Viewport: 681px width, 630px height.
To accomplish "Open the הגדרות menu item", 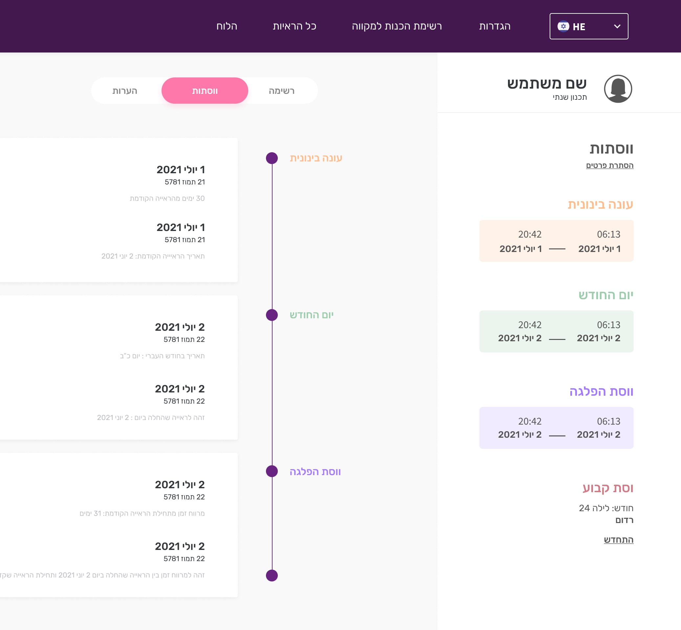I will (x=494, y=26).
